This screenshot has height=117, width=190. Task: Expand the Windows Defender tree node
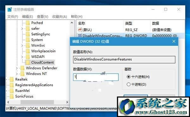click(x=17, y=68)
